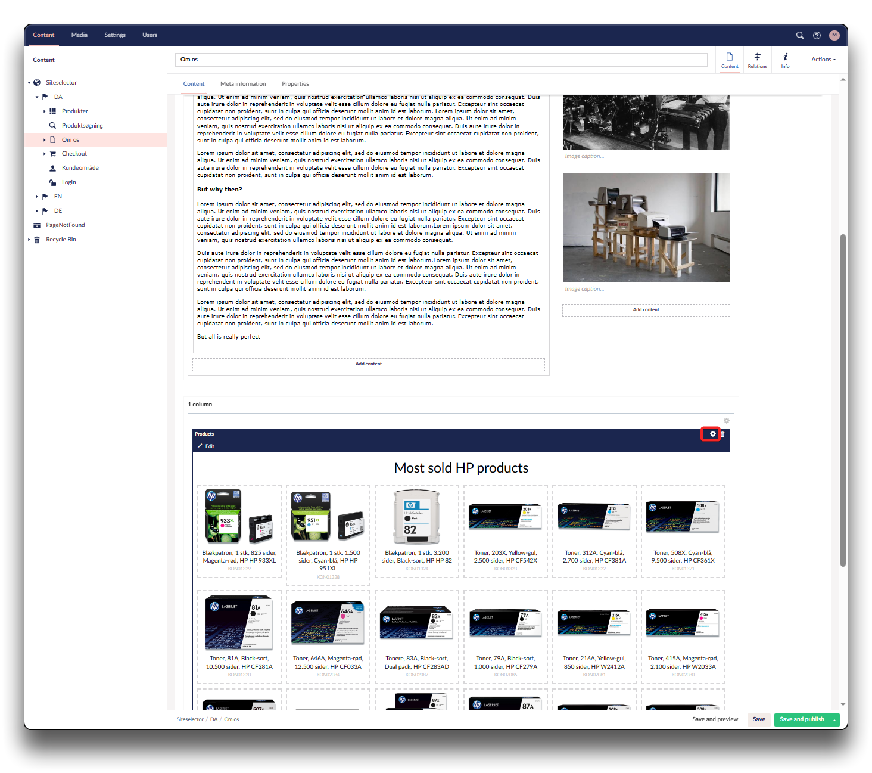Select the Checkout cart icon
Image resolution: width=872 pixels, height=773 pixels.
(x=52, y=154)
